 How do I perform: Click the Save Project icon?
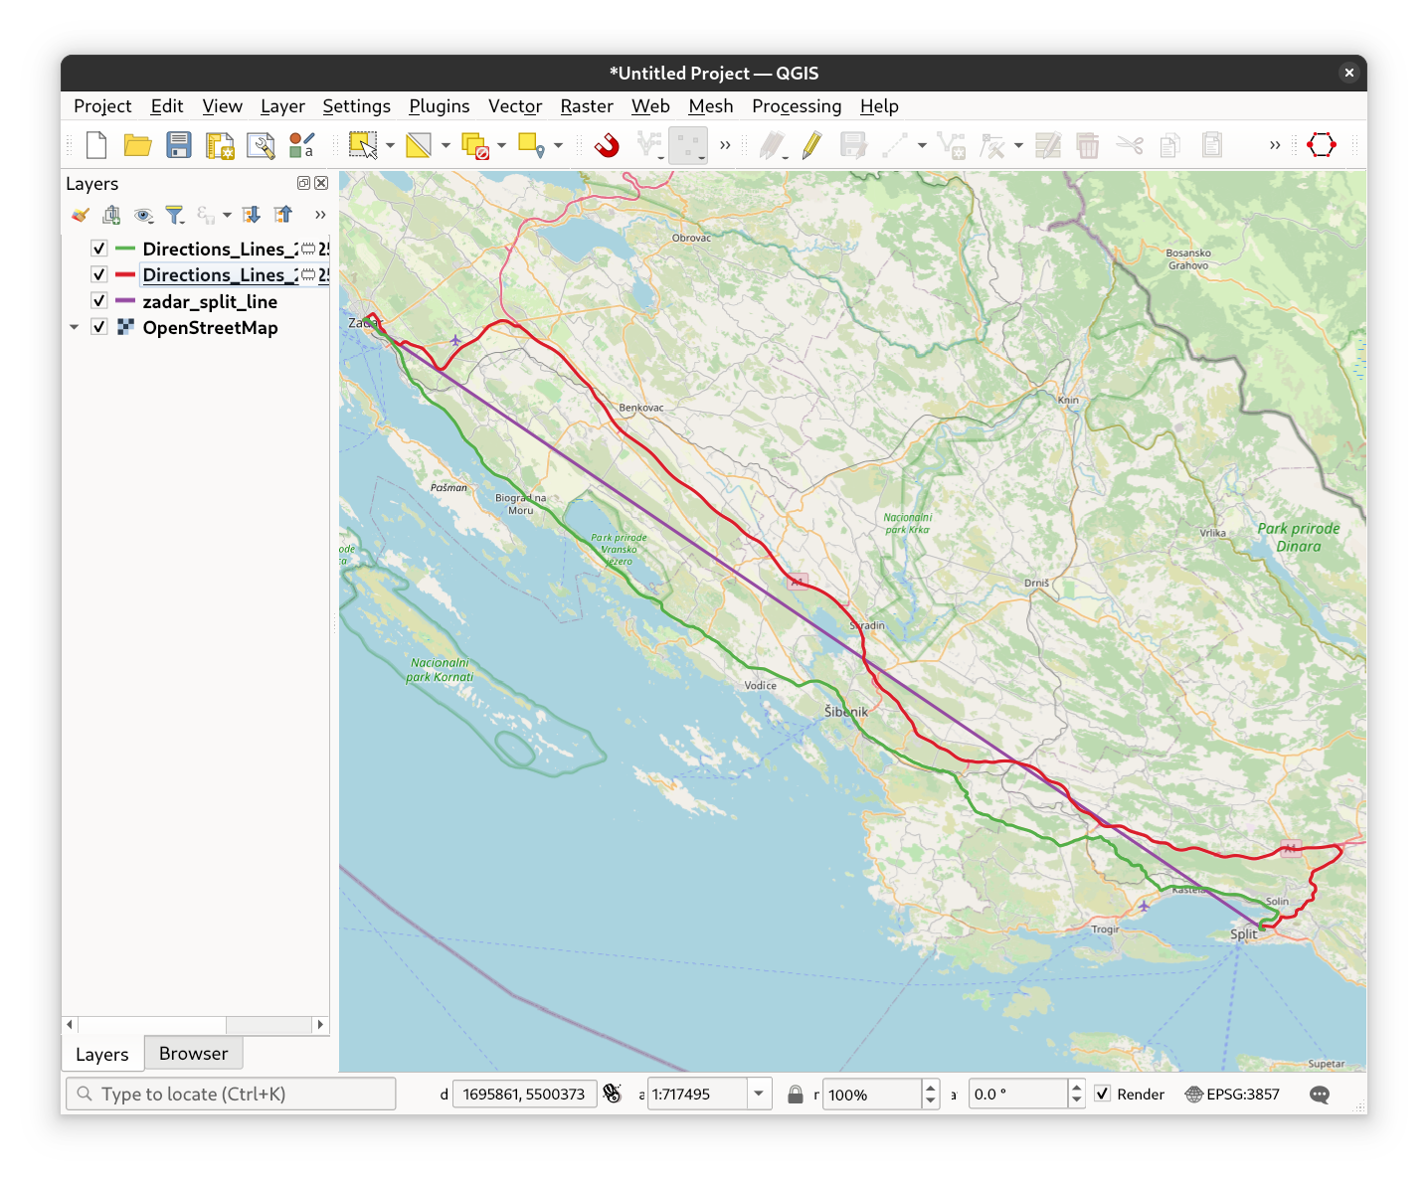tap(179, 145)
